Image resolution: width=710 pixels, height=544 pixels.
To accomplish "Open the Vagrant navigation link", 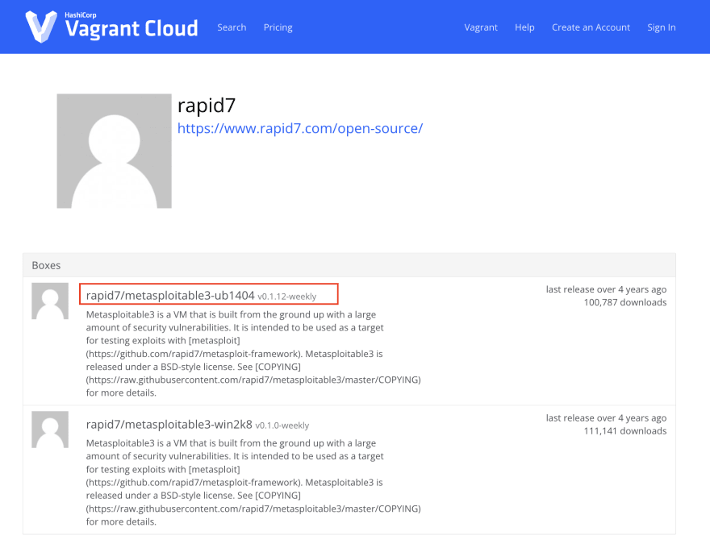I will click(480, 27).
